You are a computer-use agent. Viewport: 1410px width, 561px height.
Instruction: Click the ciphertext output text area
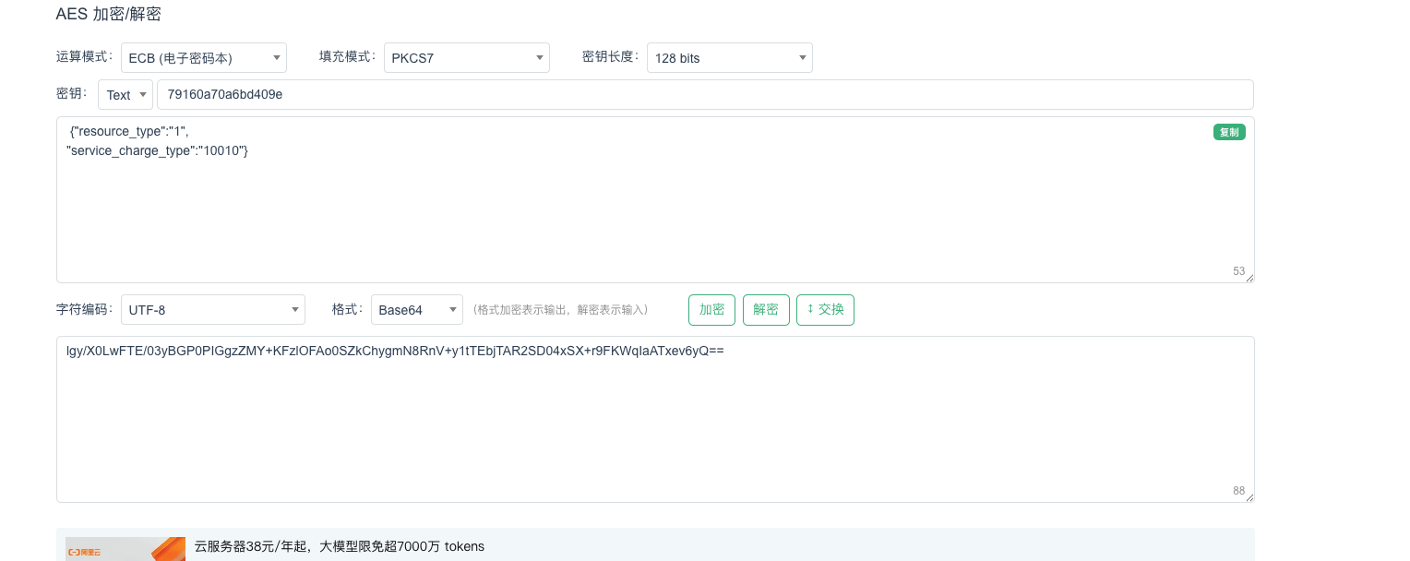655,419
